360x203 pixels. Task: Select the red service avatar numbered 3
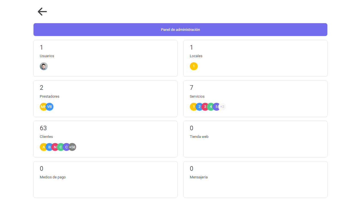click(x=205, y=107)
